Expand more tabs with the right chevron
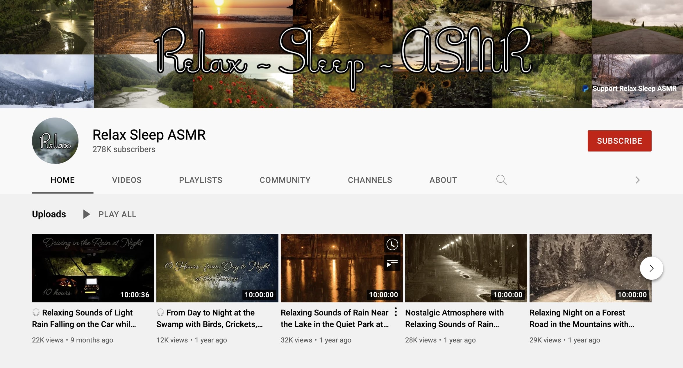Image resolution: width=683 pixels, height=368 pixels. [638, 180]
